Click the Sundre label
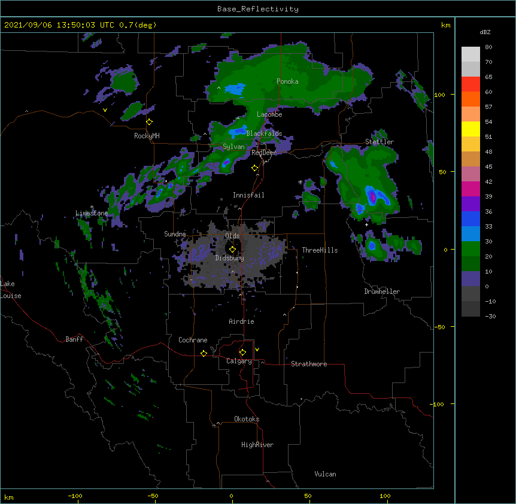This screenshot has width=516, height=504. 175,234
